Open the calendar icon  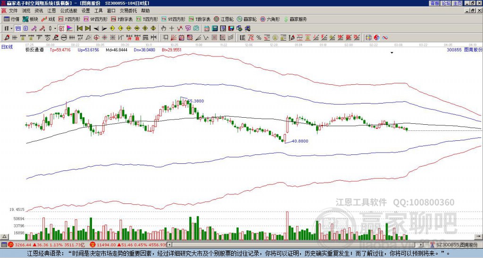click(207, 29)
